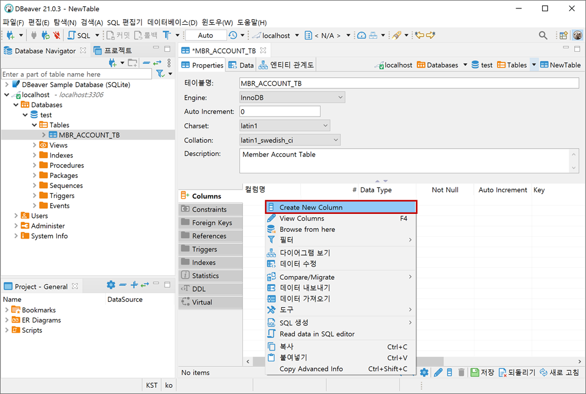This screenshot has width=586, height=394.
Task: Choose Create New Column from context menu
Action: [x=341, y=207]
